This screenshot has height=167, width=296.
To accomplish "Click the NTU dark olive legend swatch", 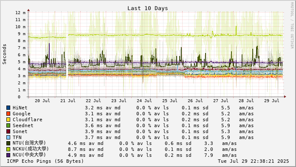I will coord(8,143).
